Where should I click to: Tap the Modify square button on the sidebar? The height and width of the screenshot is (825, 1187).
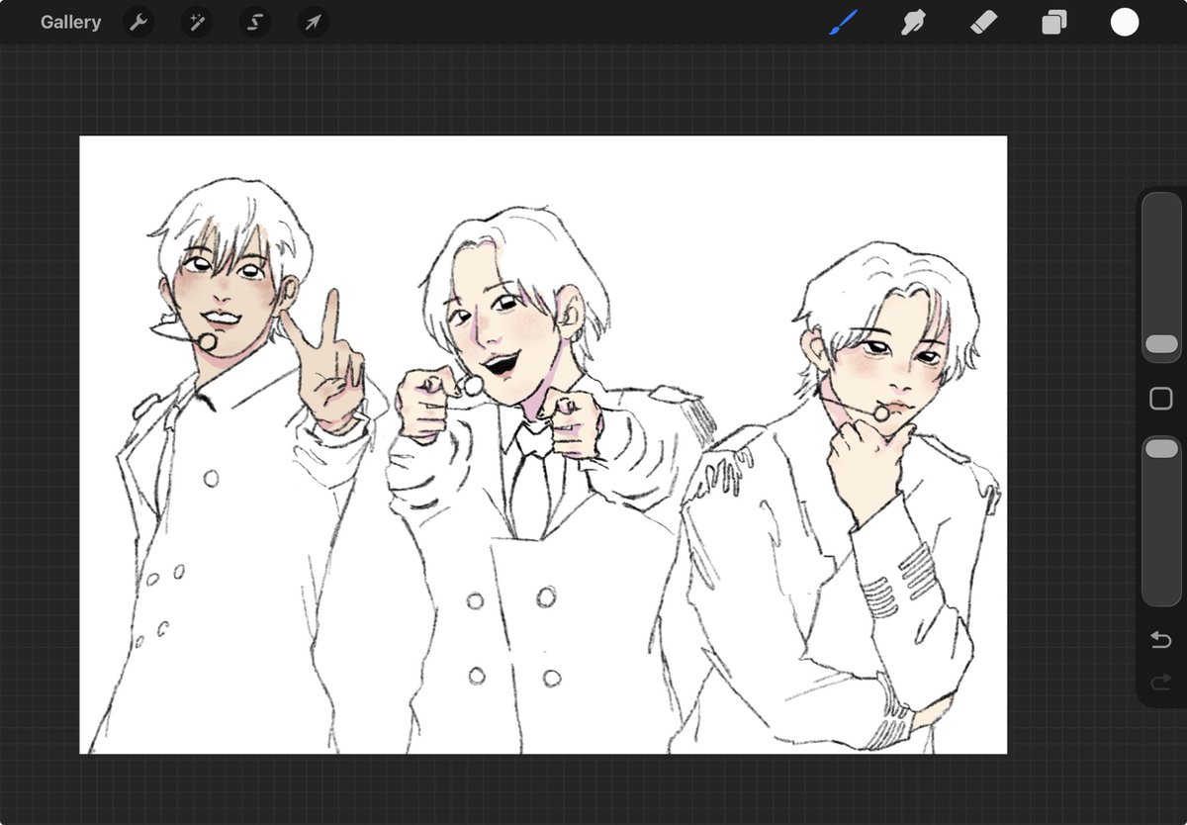click(1161, 399)
